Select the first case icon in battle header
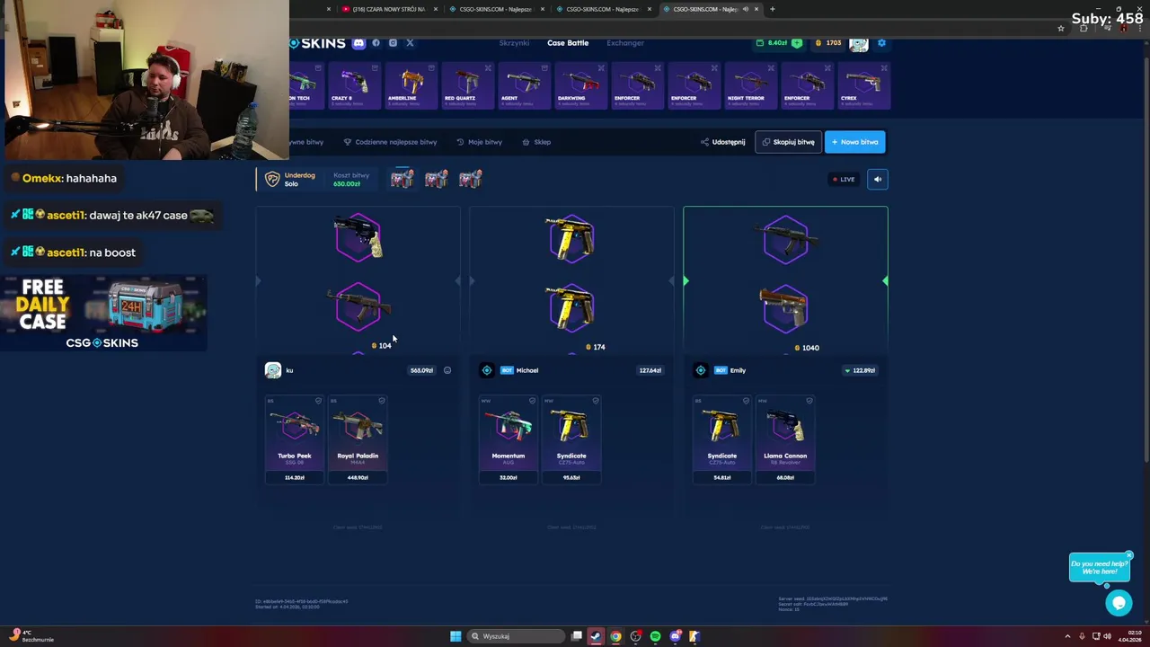1150x647 pixels. 402,179
